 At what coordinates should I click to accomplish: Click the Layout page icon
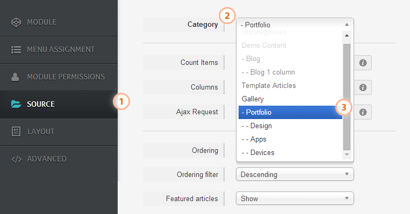coord(16,131)
